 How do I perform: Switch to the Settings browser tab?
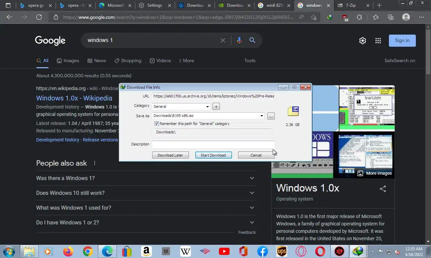155,5
